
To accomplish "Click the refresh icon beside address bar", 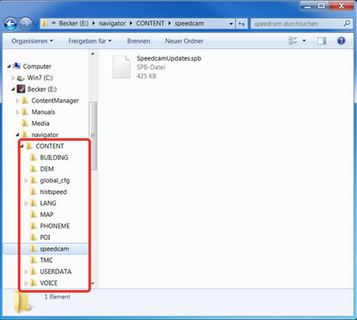I will (x=242, y=24).
